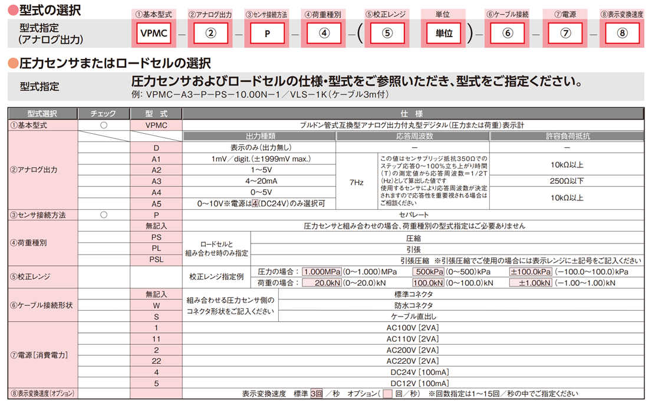Click model code D in the analog output rows

pyautogui.click(x=156, y=148)
